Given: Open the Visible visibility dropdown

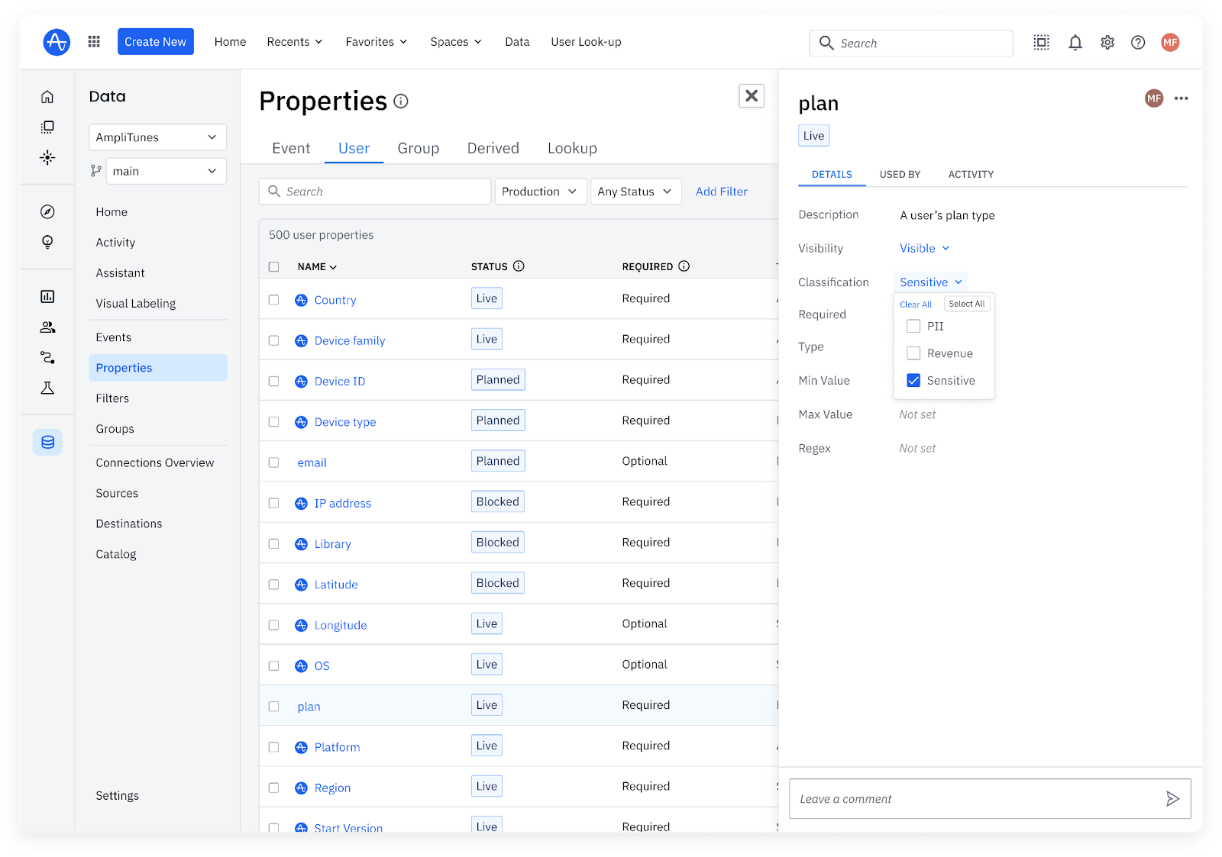Looking at the screenshot, I should point(924,248).
